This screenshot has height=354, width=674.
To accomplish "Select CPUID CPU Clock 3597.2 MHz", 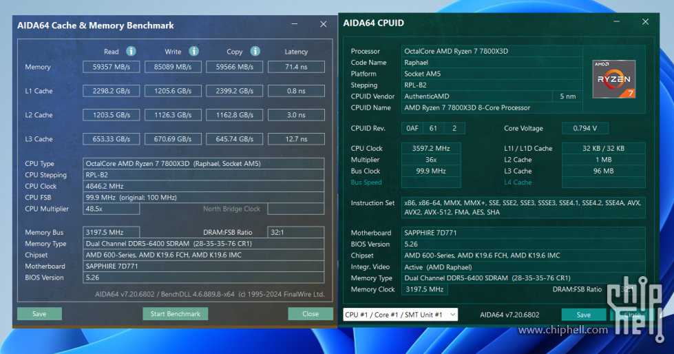I will pyautogui.click(x=431, y=148).
